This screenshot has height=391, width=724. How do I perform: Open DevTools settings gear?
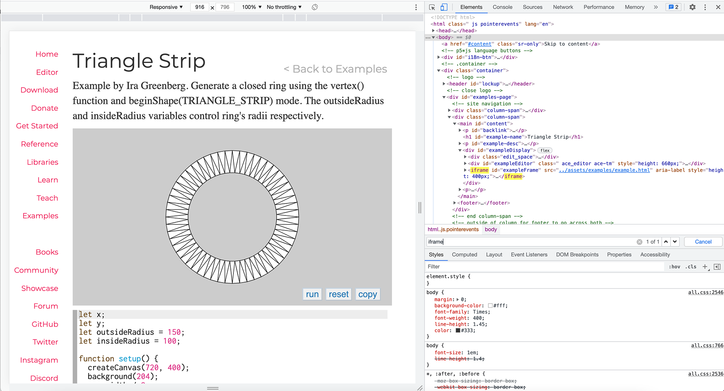coord(692,7)
